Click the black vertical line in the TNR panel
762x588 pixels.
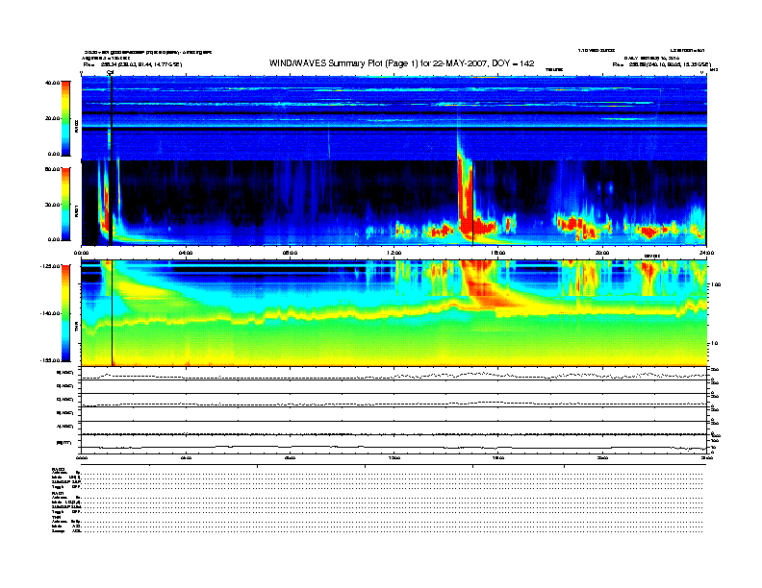113,313
